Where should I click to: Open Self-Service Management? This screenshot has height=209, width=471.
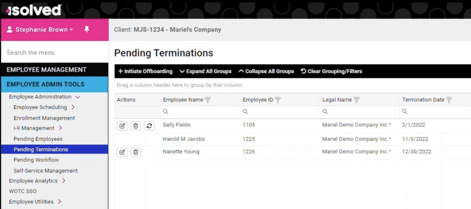tap(46, 170)
